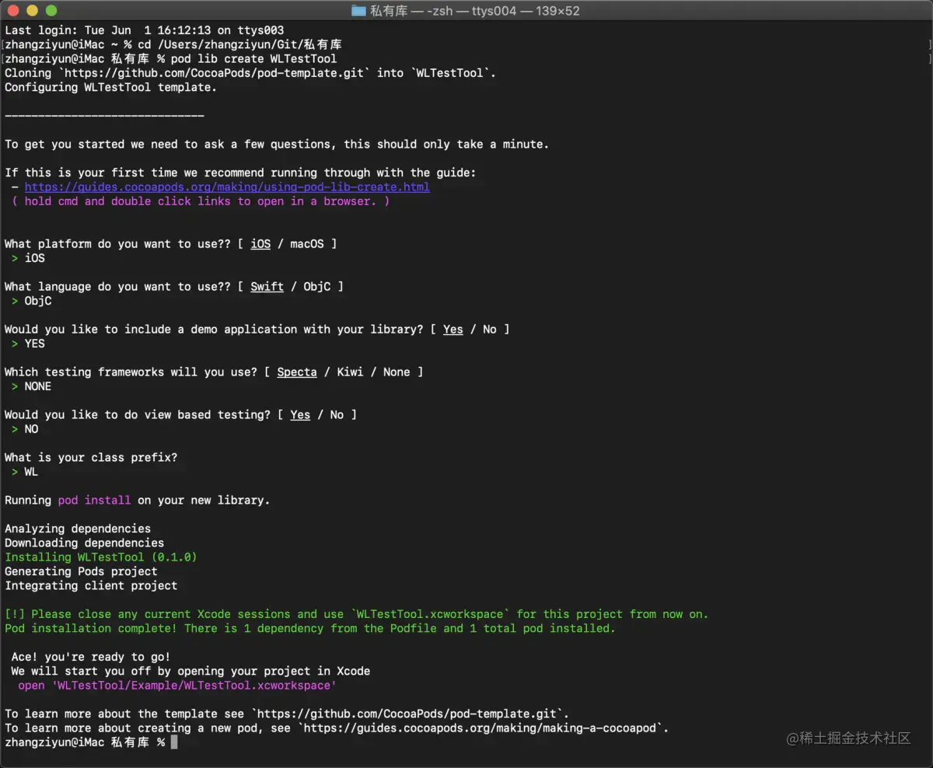The image size is (933, 768).
Task: Minimize the terminal with the yellow button
Action: point(32,11)
